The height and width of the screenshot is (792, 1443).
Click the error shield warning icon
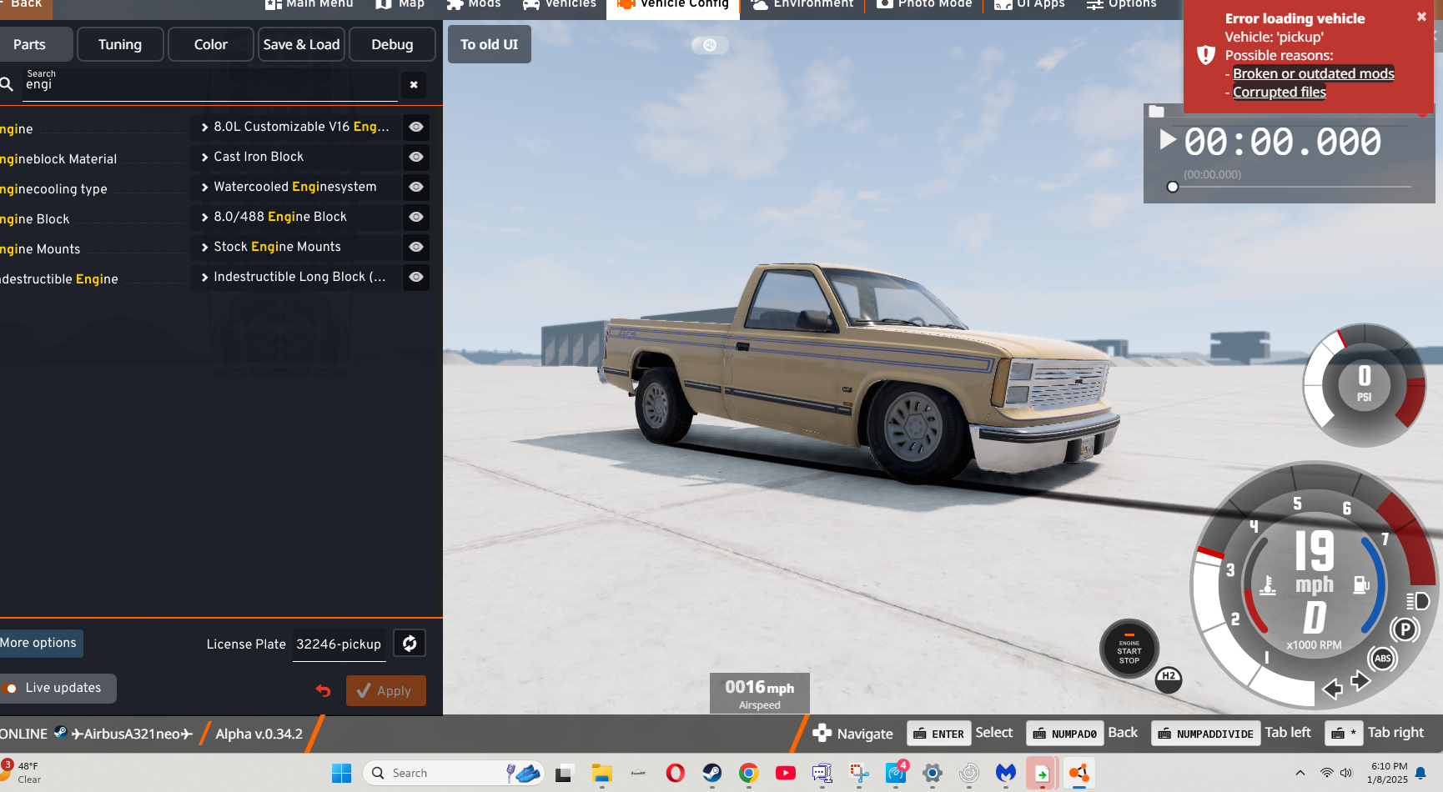click(1206, 55)
